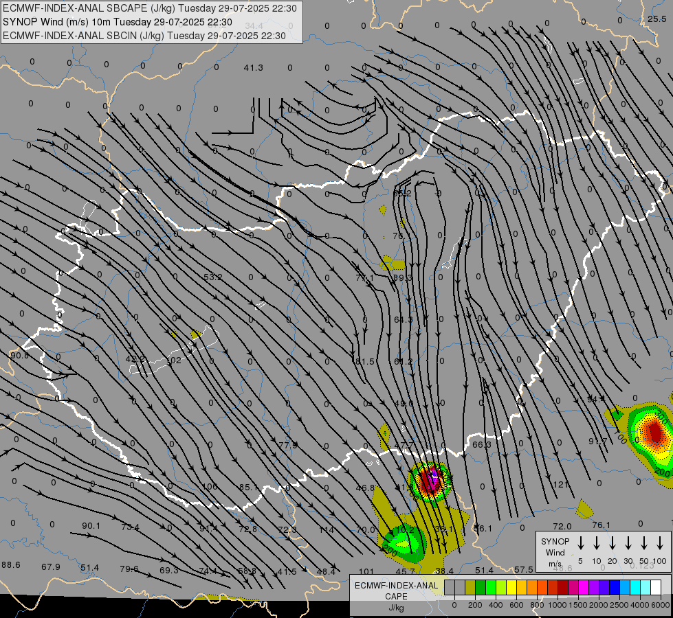673x618 pixels.
Task: Click the 53.2 CIN value
Action: [213, 277]
